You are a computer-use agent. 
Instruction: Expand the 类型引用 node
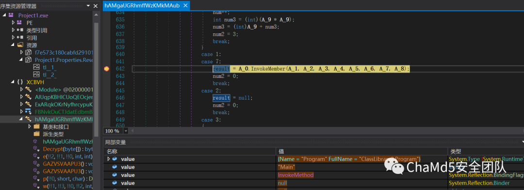(x=14, y=30)
